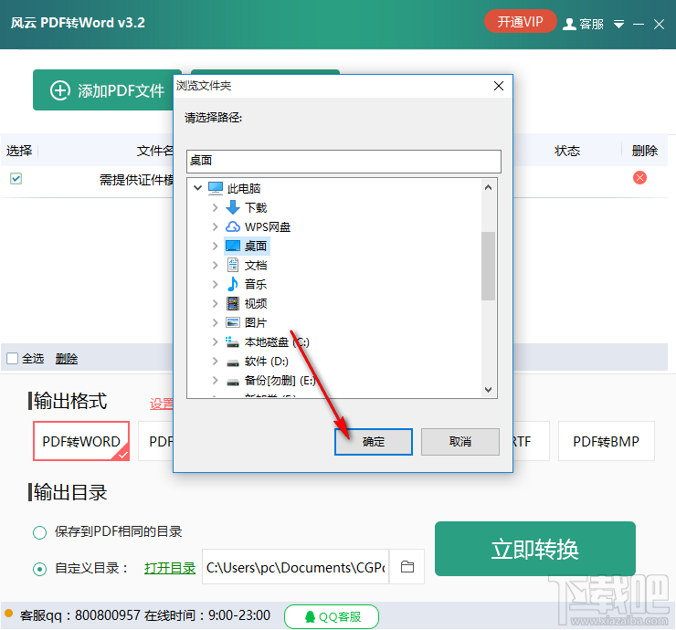Image resolution: width=676 pixels, height=630 pixels.
Task: Click the 立即转换 convert button
Action: [535, 549]
